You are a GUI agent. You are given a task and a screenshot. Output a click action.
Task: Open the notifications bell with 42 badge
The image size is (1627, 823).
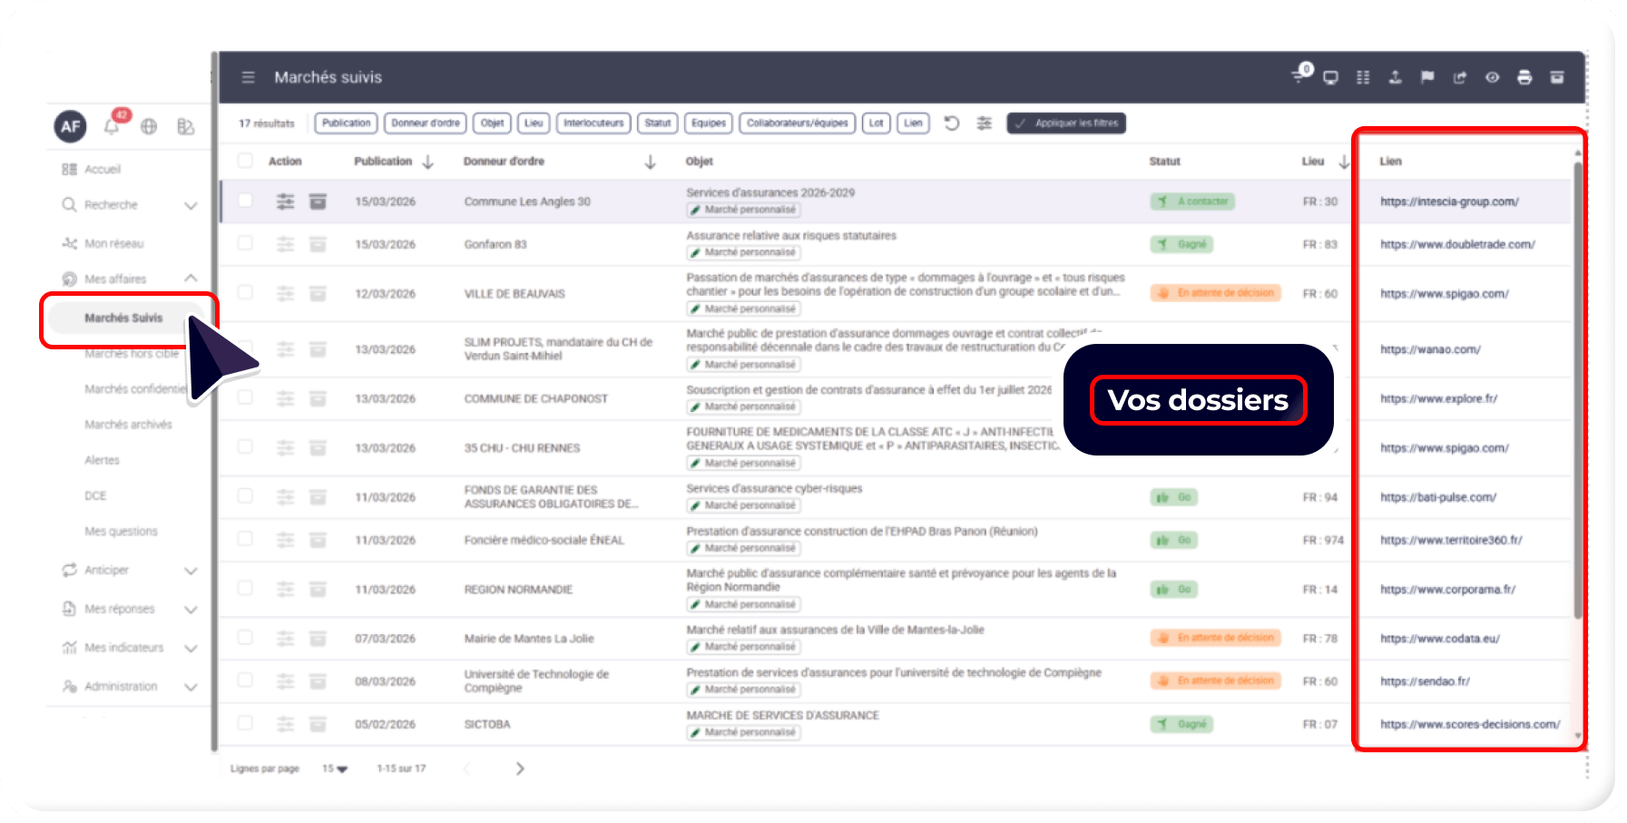coord(113,126)
